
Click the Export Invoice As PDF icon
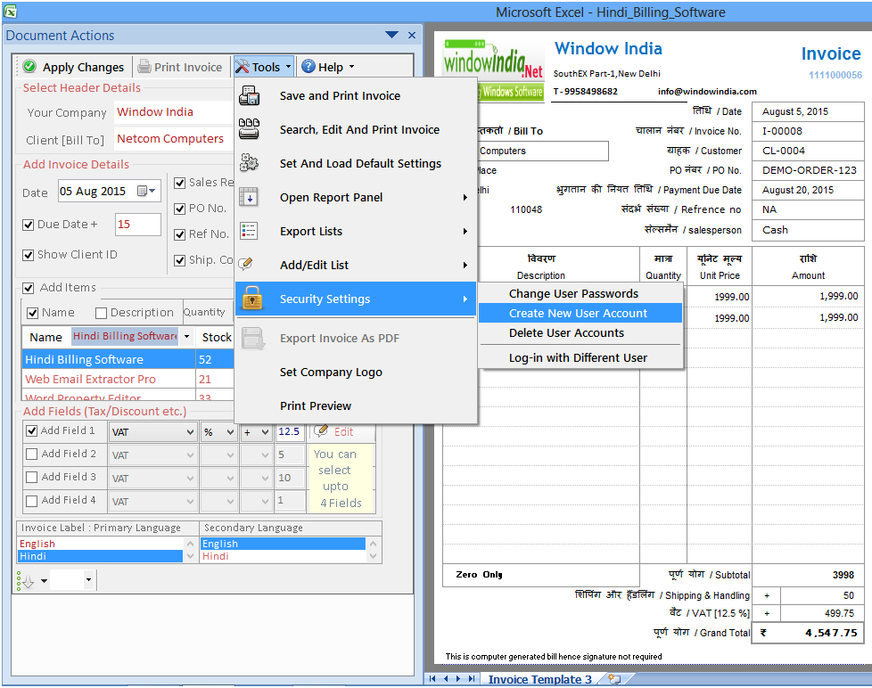(x=252, y=339)
